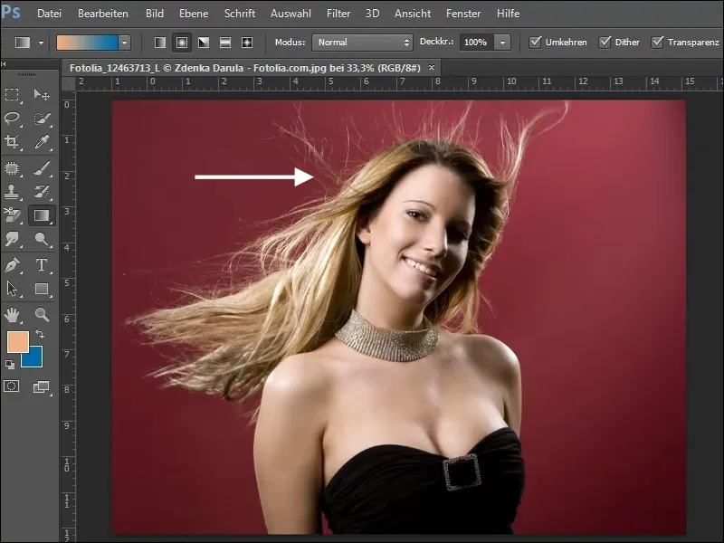The image size is (724, 543).
Task: Open the Modus blend mode dropdown
Action: coord(363,43)
